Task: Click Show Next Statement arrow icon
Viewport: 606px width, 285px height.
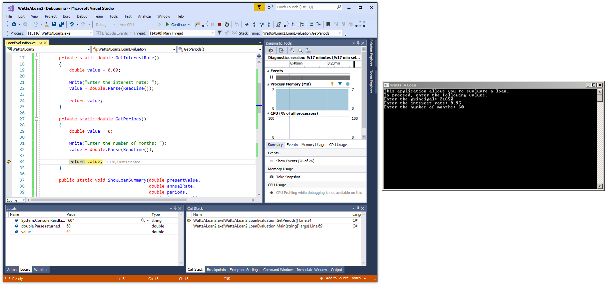Action: [x=247, y=24]
